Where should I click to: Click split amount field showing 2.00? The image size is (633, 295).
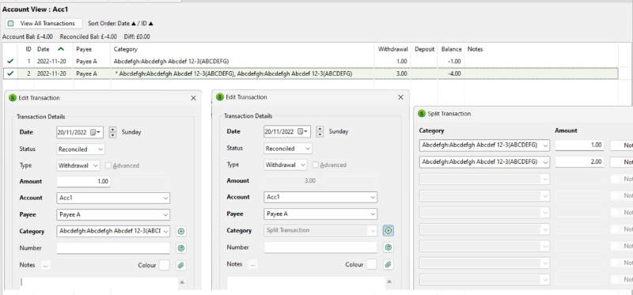tap(580, 162)
